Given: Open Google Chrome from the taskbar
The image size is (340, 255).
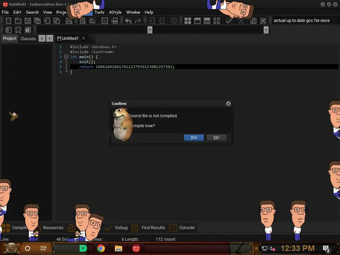Looking at the screenshot, I should (x=101, y=248).
